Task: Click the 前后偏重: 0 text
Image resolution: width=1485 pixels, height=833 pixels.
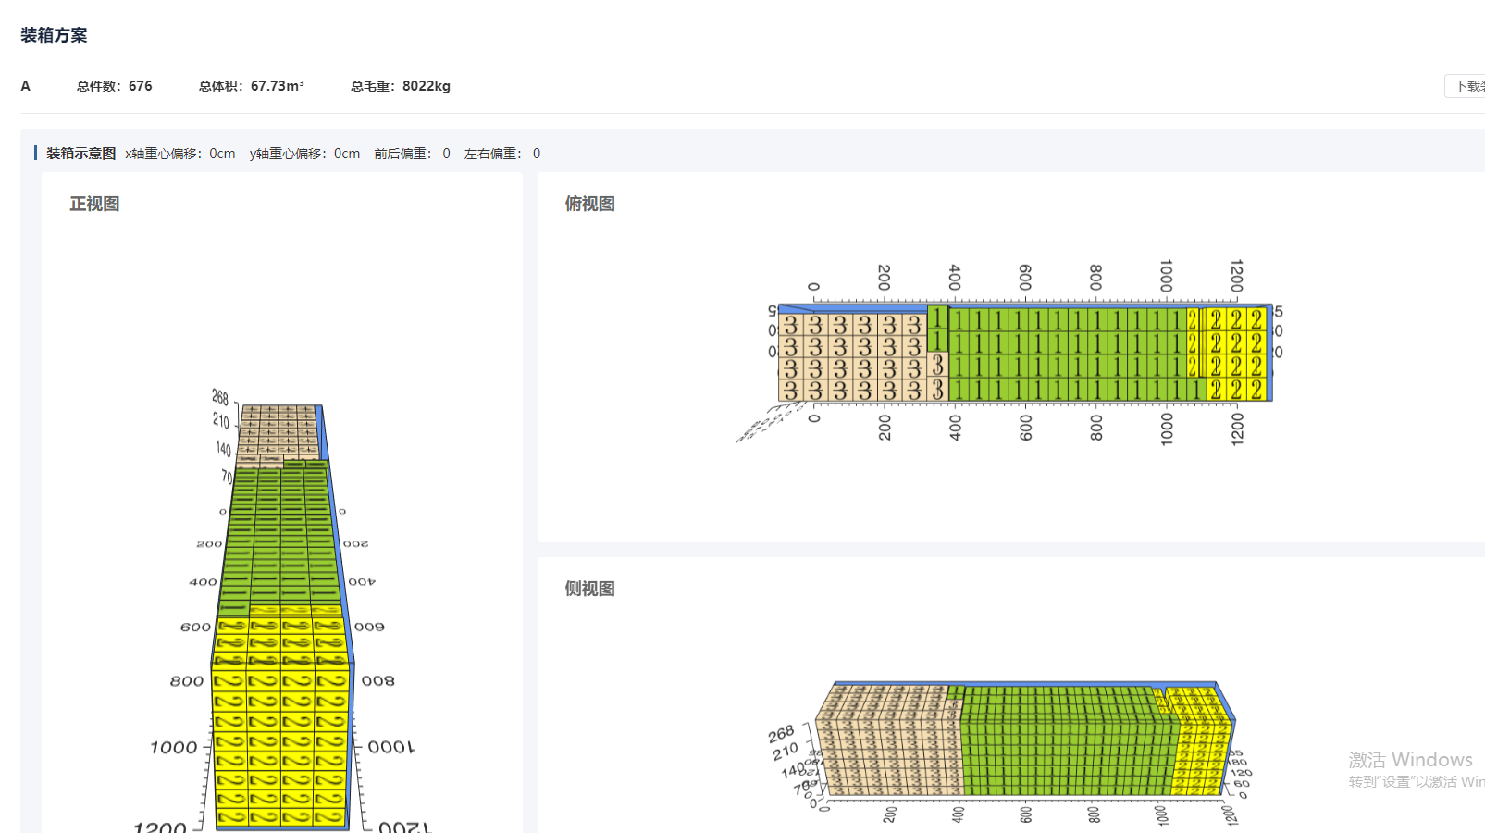Action: click(x=412, y=154)
